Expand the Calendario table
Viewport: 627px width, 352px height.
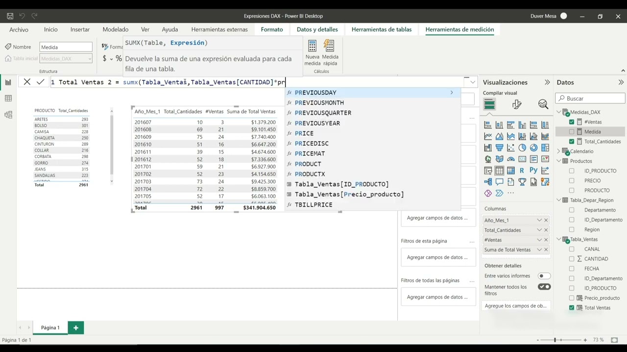[x=559, y=151]
